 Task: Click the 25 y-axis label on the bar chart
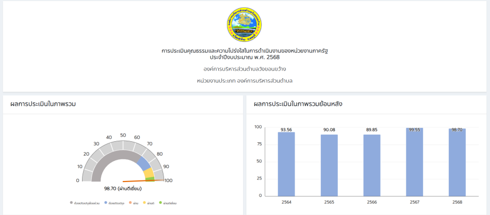click(x=258, y=179)
